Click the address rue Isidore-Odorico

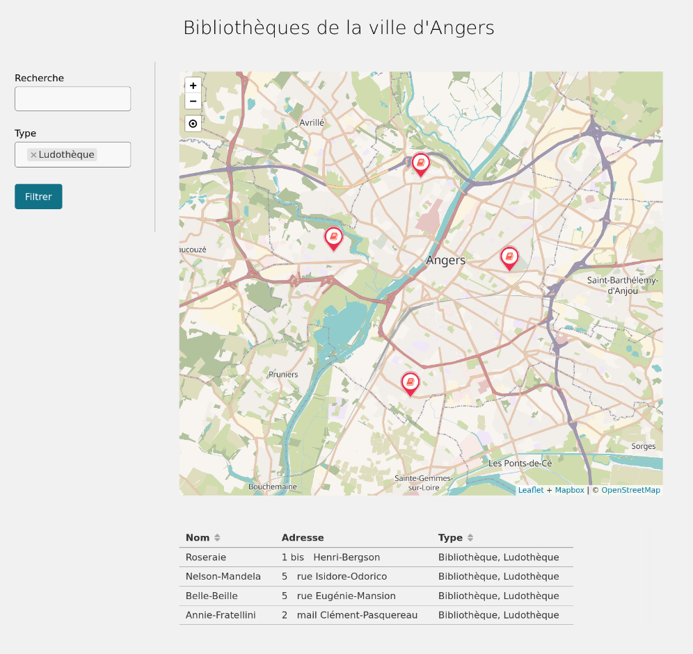342,576
